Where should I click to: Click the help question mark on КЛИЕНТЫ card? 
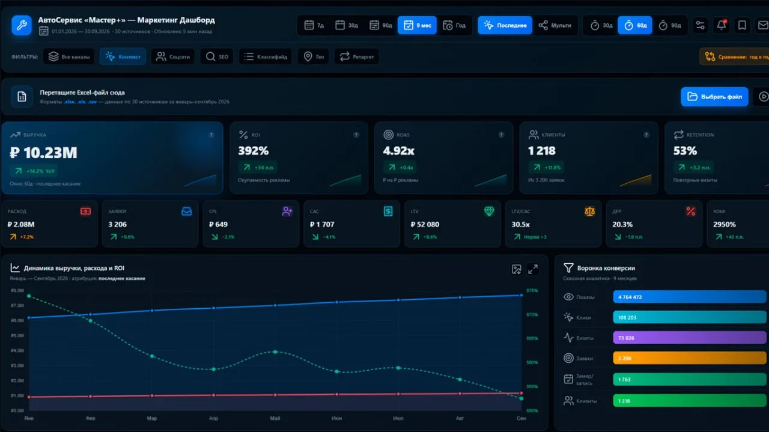point(646,135)
